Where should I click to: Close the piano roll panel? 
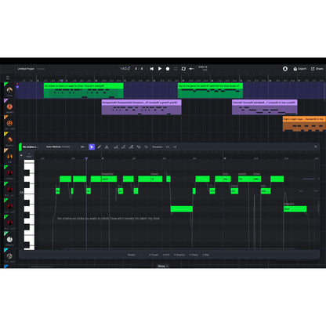tap(316, 147)
